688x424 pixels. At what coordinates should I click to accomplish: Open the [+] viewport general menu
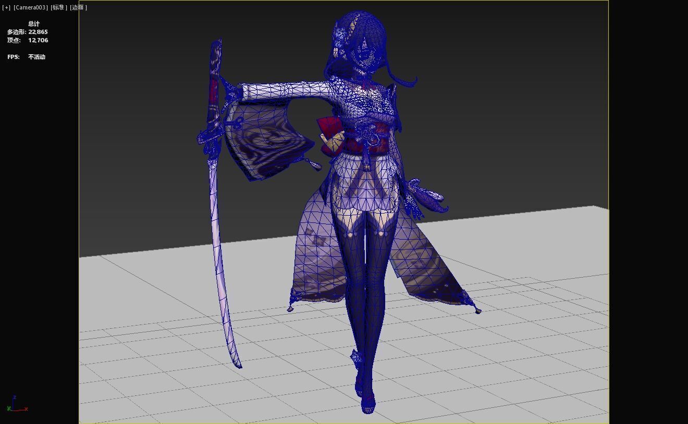click(x=6, y=7)
